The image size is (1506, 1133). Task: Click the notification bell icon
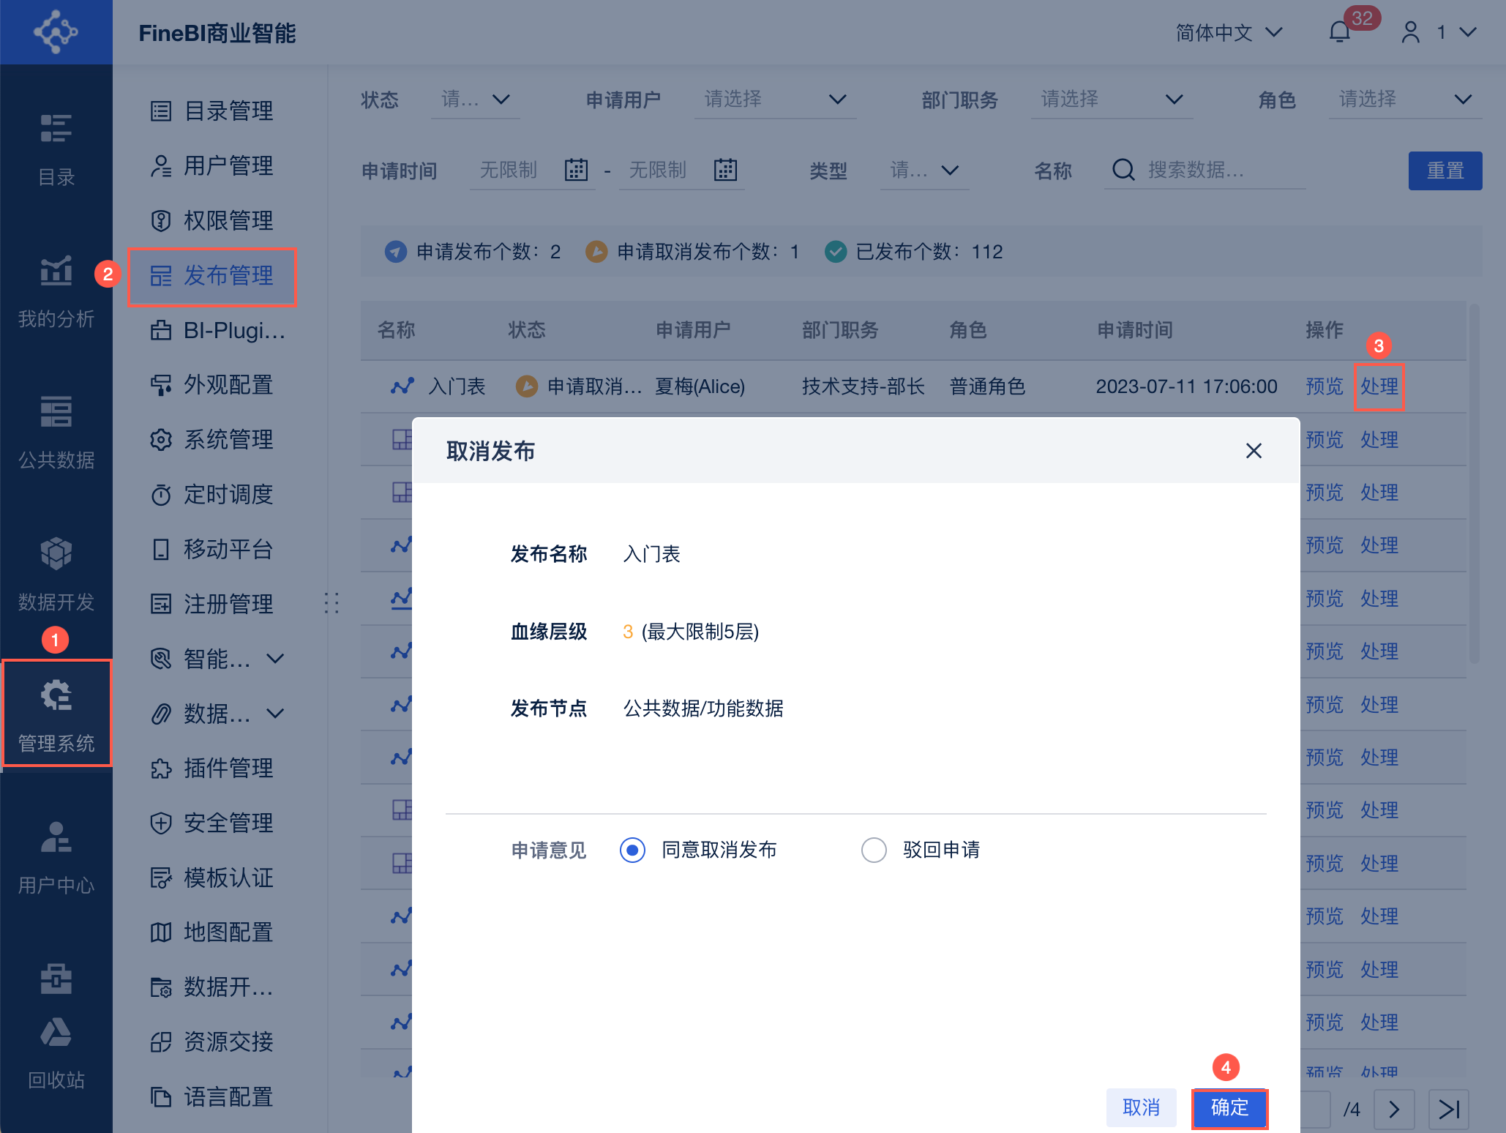[x=1339, y=33]
